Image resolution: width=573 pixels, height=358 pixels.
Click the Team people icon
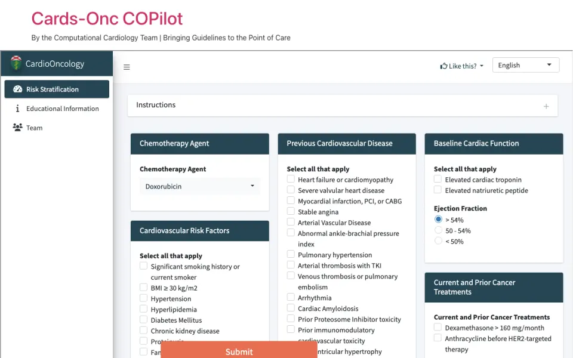tap(17, 128)
